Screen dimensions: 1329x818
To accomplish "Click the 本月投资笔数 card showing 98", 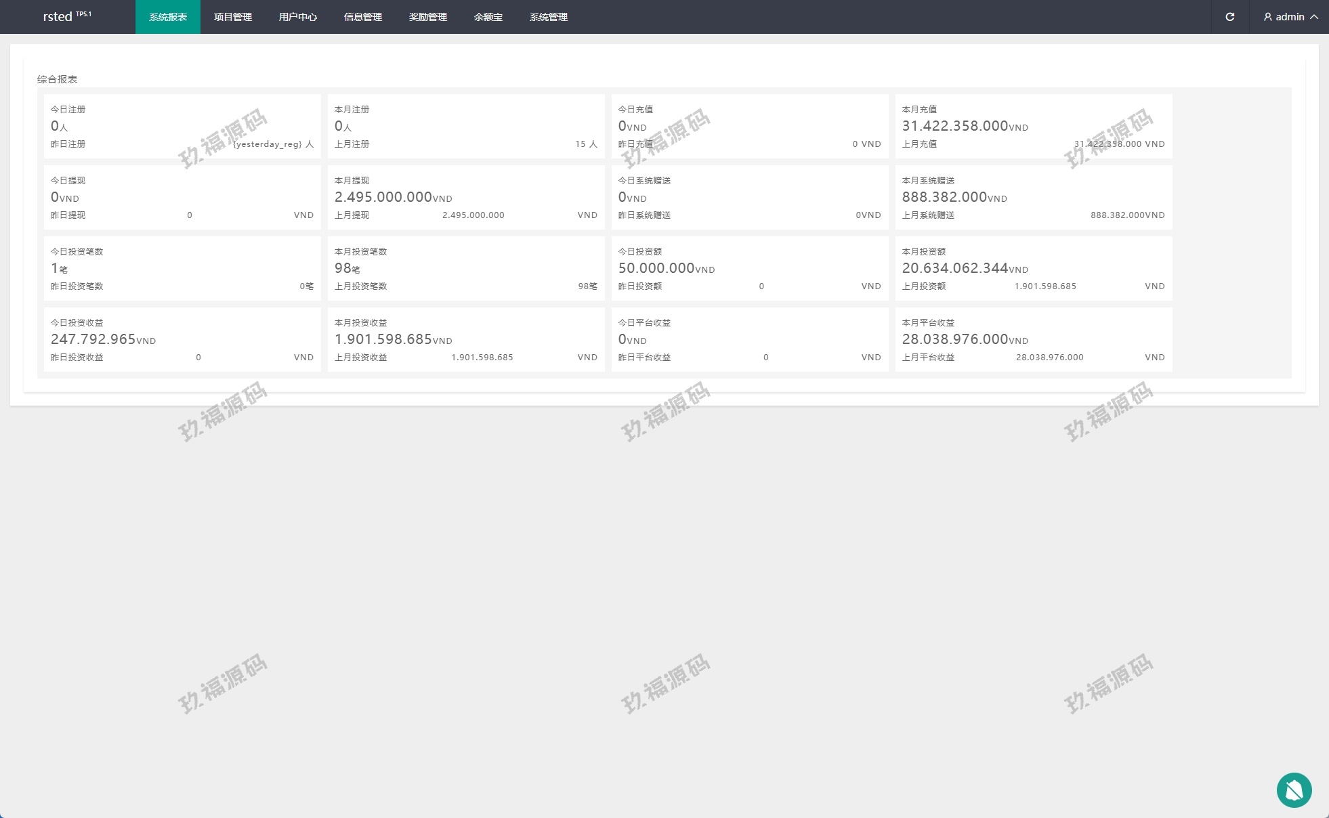I will click(x=465, y=268).
